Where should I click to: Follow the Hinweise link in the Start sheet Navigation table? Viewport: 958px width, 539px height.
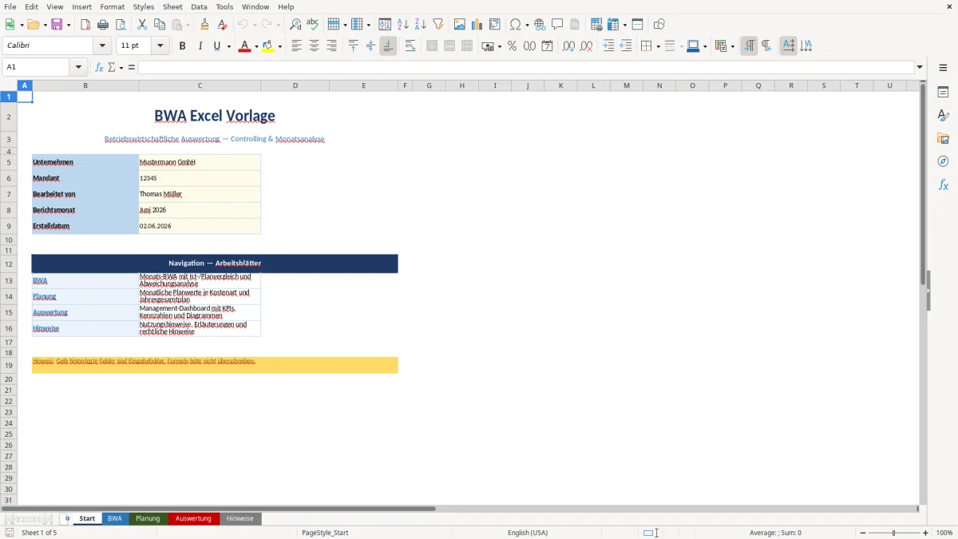[x=46, y=328]
